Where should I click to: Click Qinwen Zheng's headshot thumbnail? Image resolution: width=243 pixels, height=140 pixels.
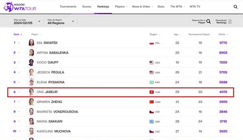tap(31, 102)
